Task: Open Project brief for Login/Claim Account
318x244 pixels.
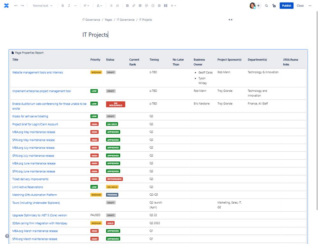Action: tap(35, 124)
